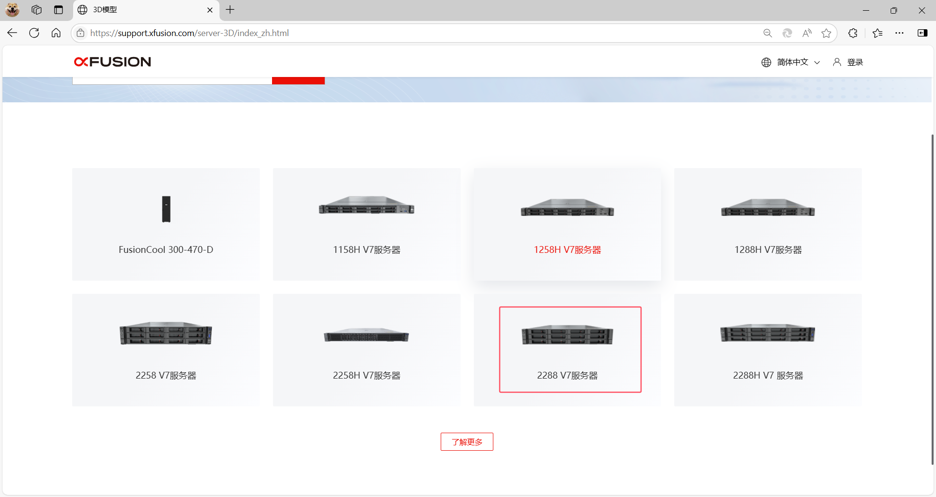
Task: Open the browser profile avatar
Action: click(x=12, y=10)
